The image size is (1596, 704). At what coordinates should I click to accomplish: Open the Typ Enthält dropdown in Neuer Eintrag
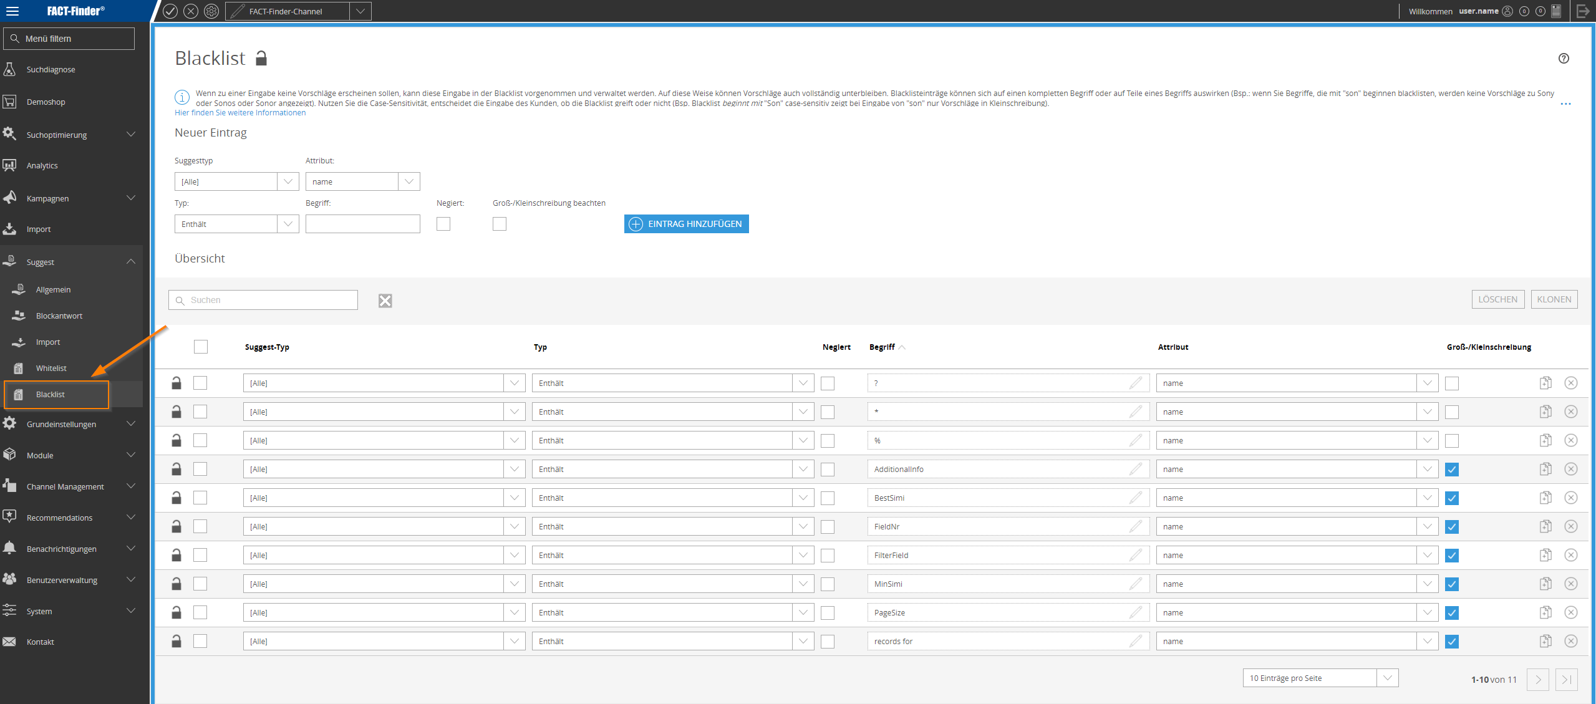click(x=237, y=224)
